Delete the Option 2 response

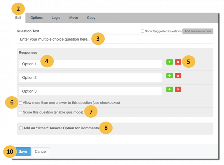pyautogui.click(x=178, y=75)
